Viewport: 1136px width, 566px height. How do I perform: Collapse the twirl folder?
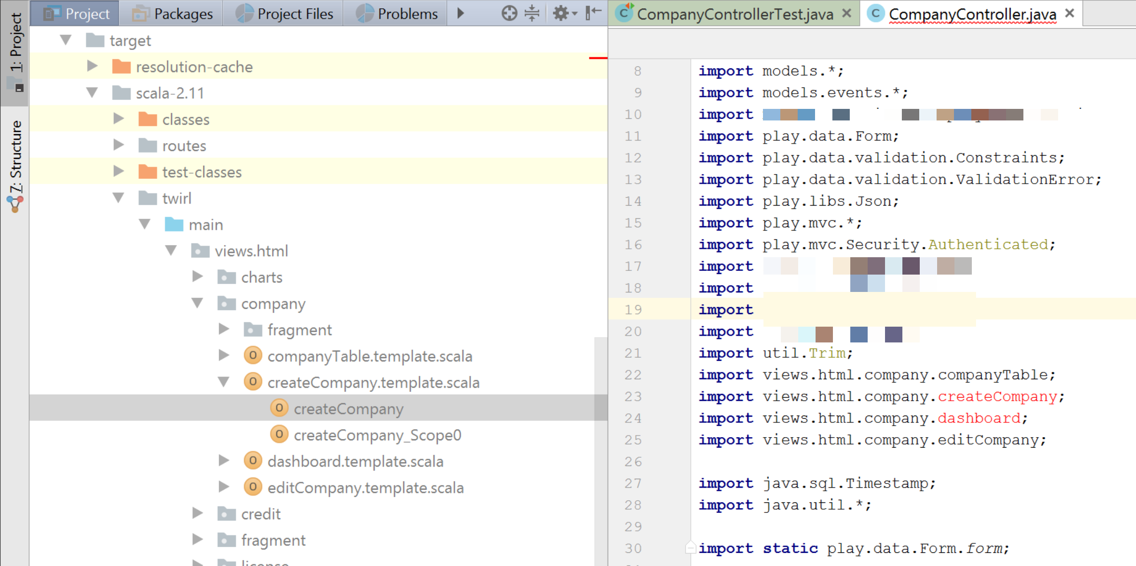tap(118, 198)
